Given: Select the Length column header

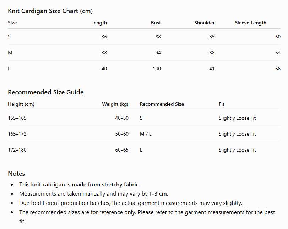Looking at the screenshot, I should pos(99,23).
